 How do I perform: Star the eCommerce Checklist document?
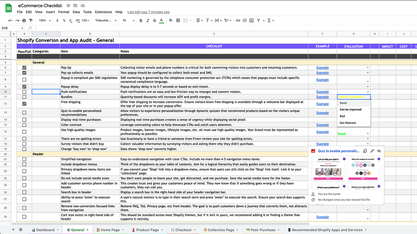coord(68,5)
